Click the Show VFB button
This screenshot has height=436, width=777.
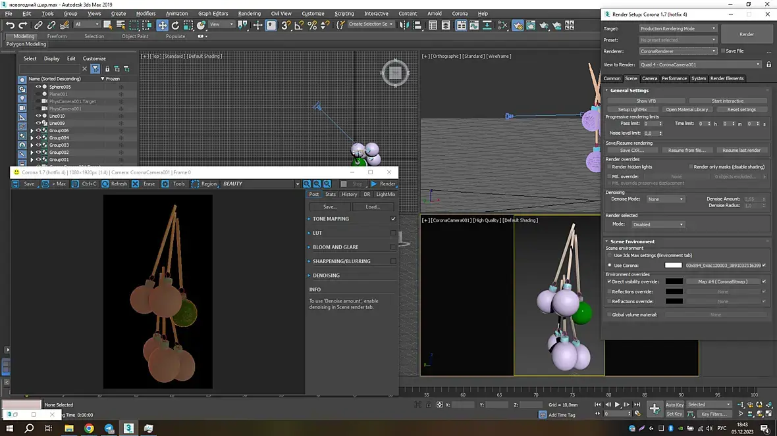pyautogui.click(x=645, y=101)
